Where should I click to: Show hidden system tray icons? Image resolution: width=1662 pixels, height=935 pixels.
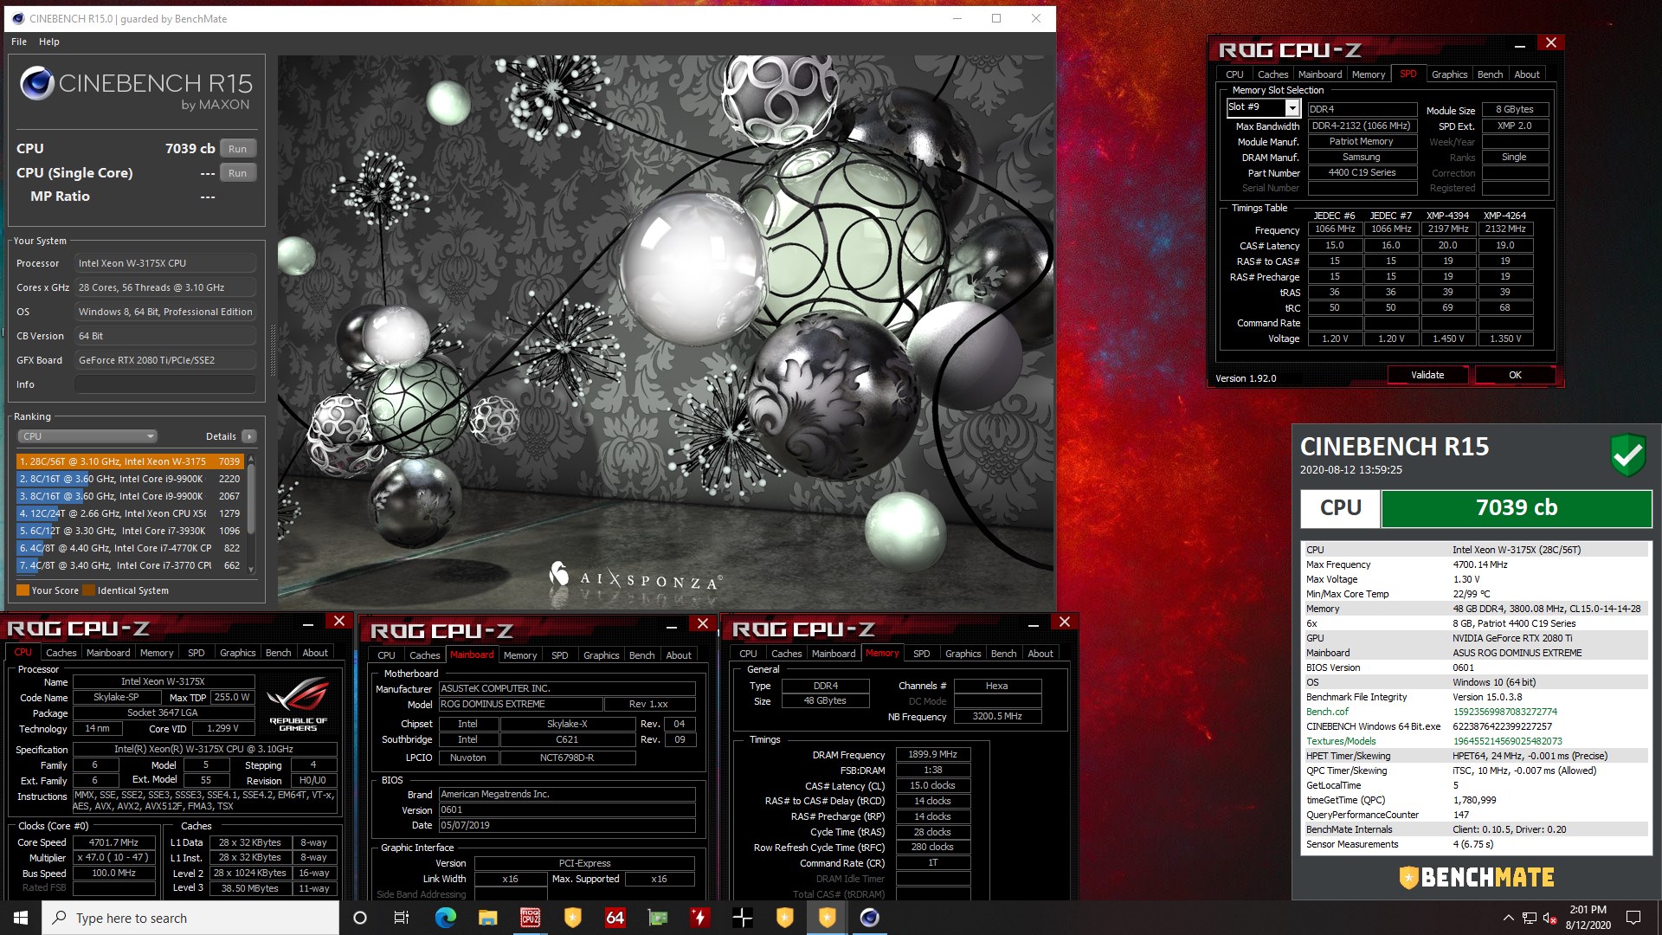(x=1508, y=918)
